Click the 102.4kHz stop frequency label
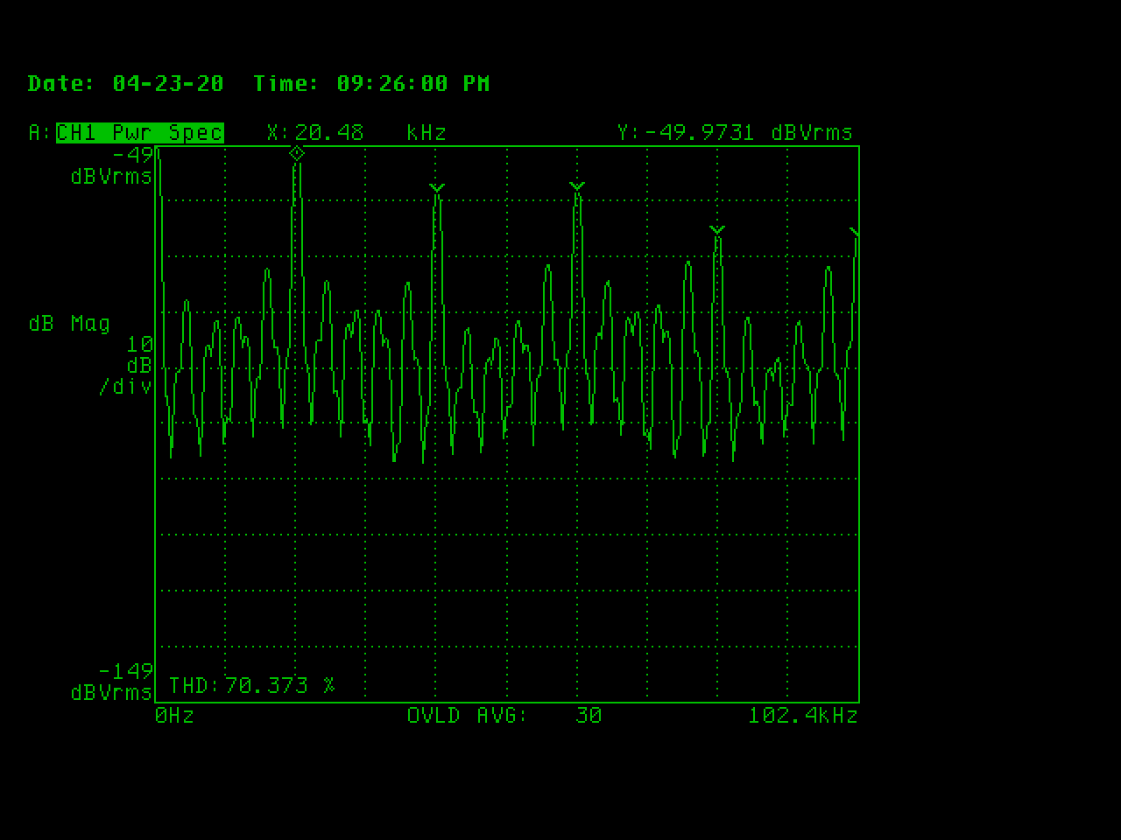The image size is (1121, 840). [x=803, y=716]
